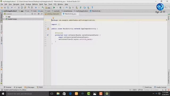Open the Messages tool window
Viewport: 170px width, 96px height.
[x=29, y=87]
